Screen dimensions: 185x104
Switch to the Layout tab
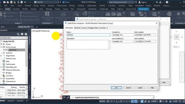pos(84,28)
